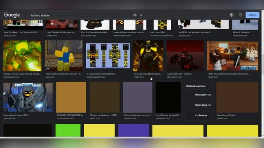Click the Frost Invasion pumpkin-face thumbnail
This screenshot has width=264, height=148.
[x=28, y=97]
